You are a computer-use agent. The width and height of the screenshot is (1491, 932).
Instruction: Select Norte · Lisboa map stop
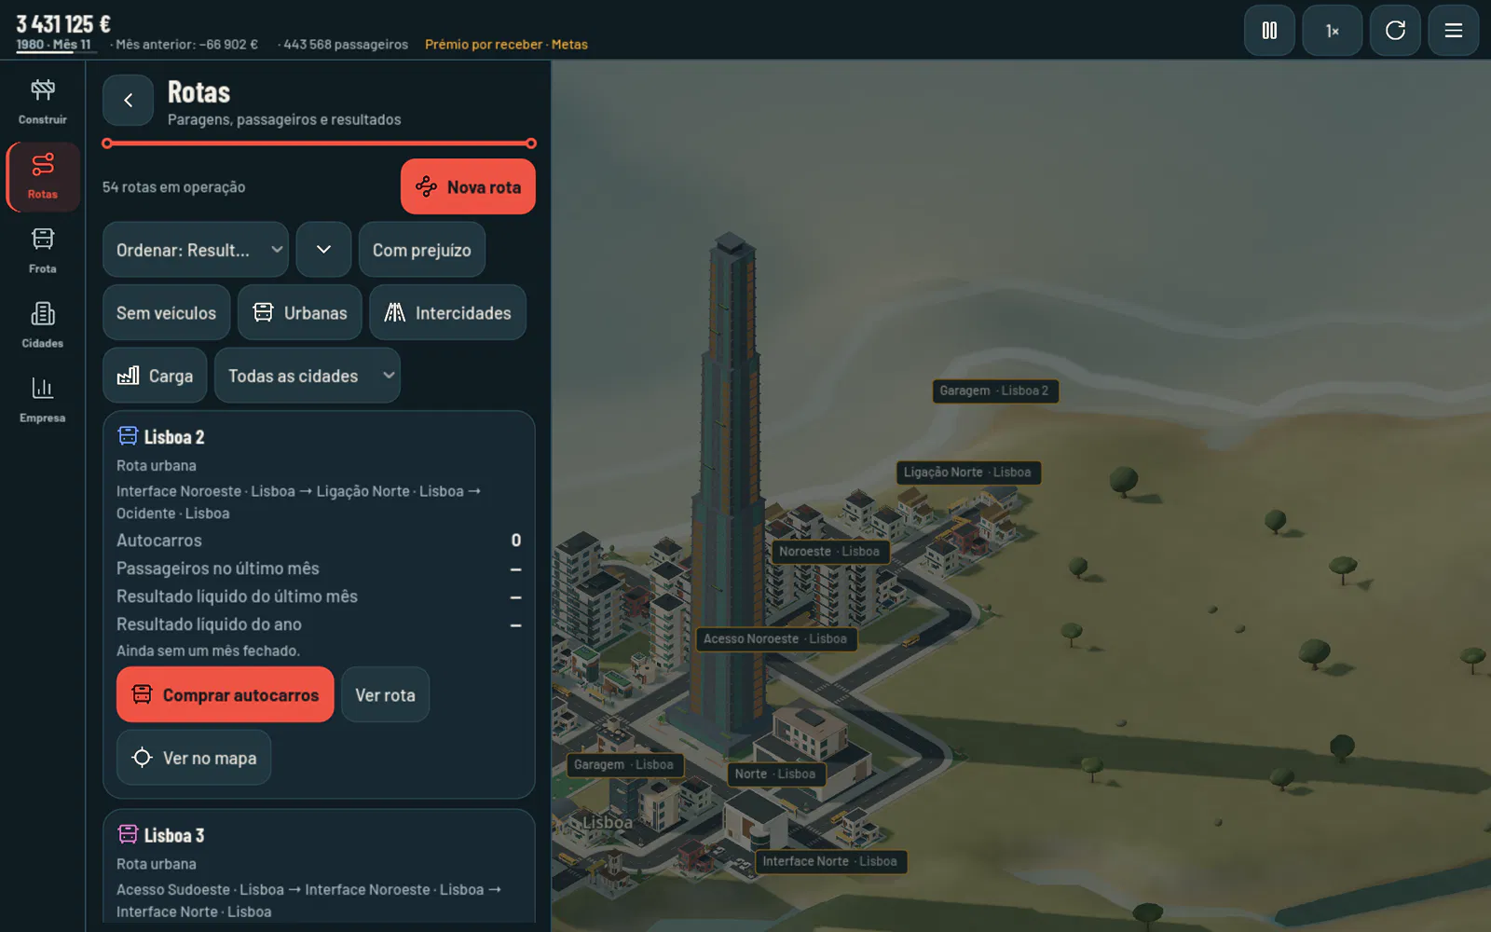click(775, 774)
